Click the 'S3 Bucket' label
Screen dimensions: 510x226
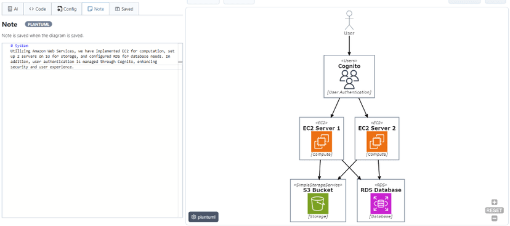(318, 190)
